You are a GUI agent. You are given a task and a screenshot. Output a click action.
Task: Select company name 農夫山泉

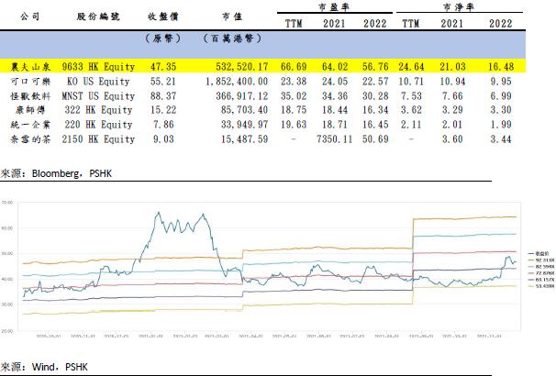(30, 67)
